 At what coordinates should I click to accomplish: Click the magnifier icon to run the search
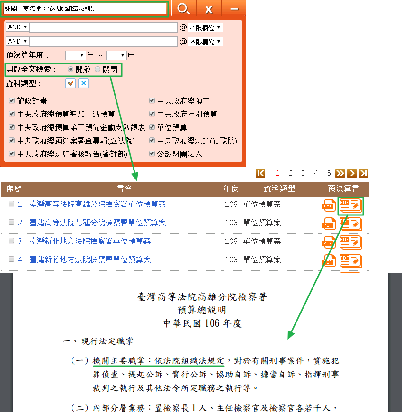184,9
